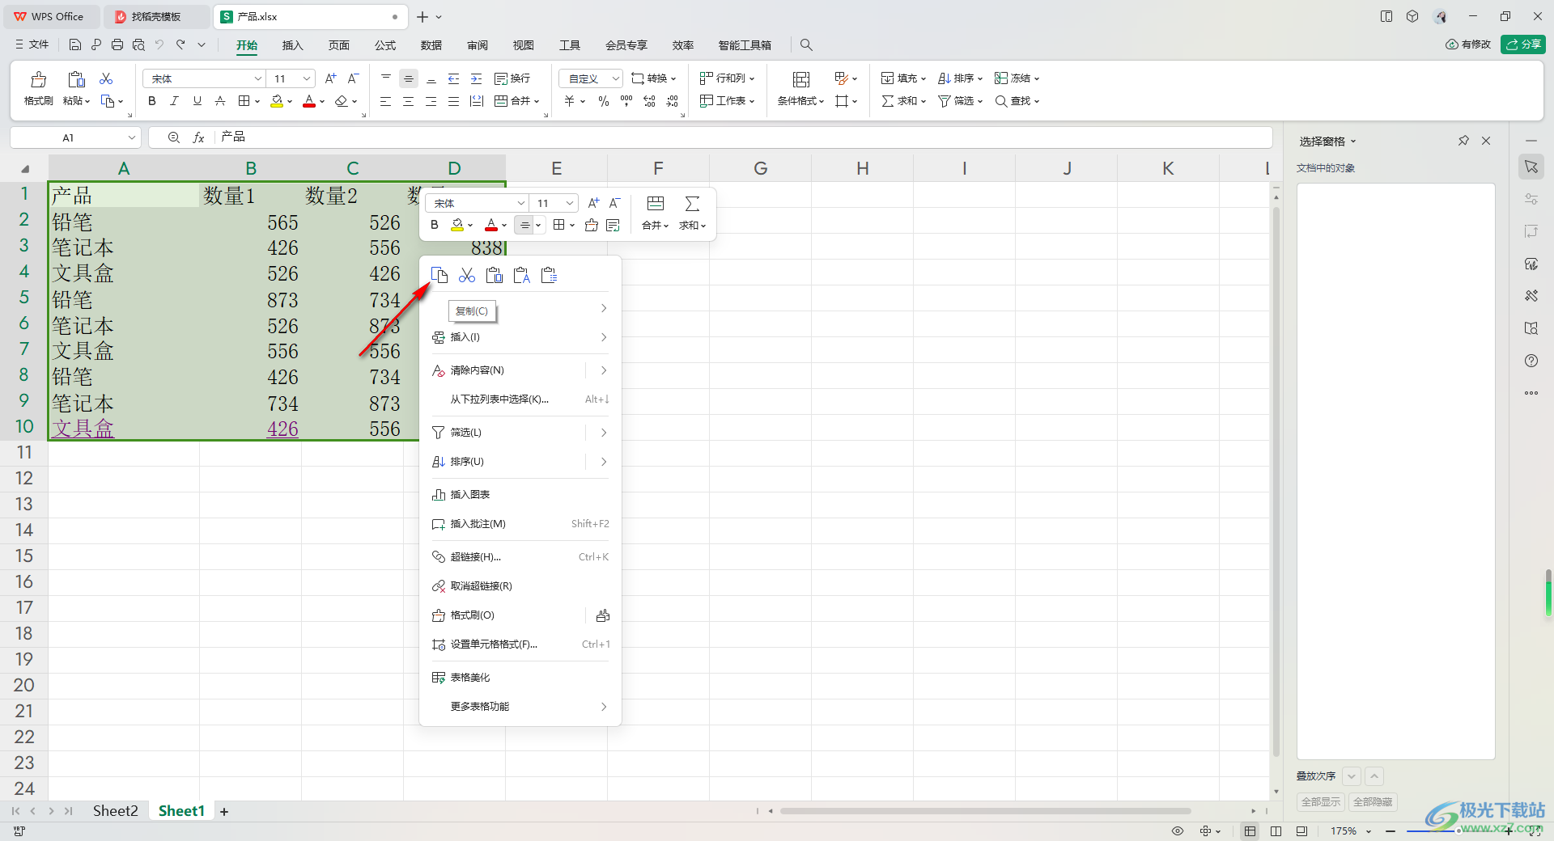Click increase indent icon
This screenshot has width=1554, height=841.
[x=477, y=78]
